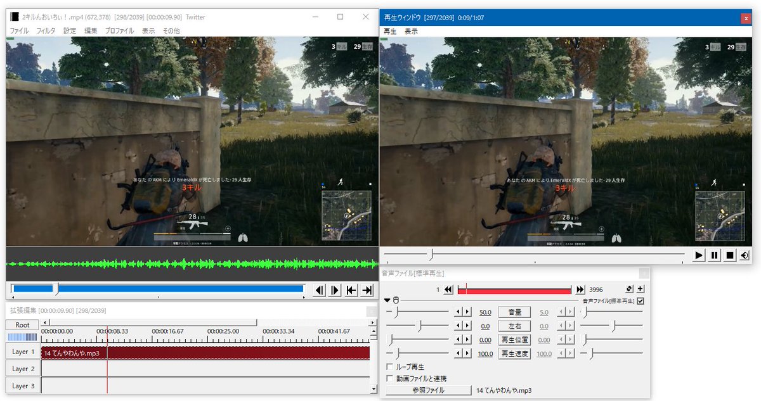Screen dimensions: 761x401
Task: Toggle the 音声ファイル[標準再生] enable checkbox
Action: coord(641,301)
